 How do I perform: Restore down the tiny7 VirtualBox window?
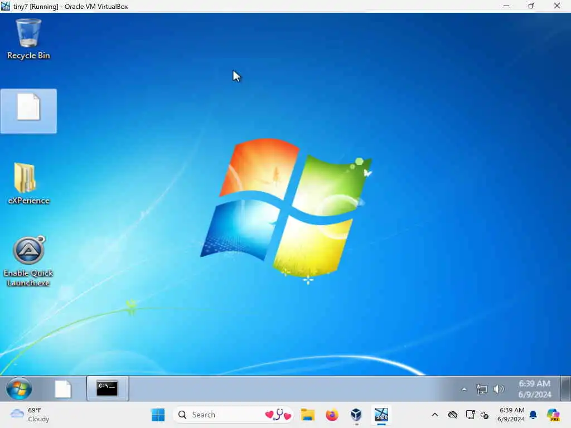531,6
